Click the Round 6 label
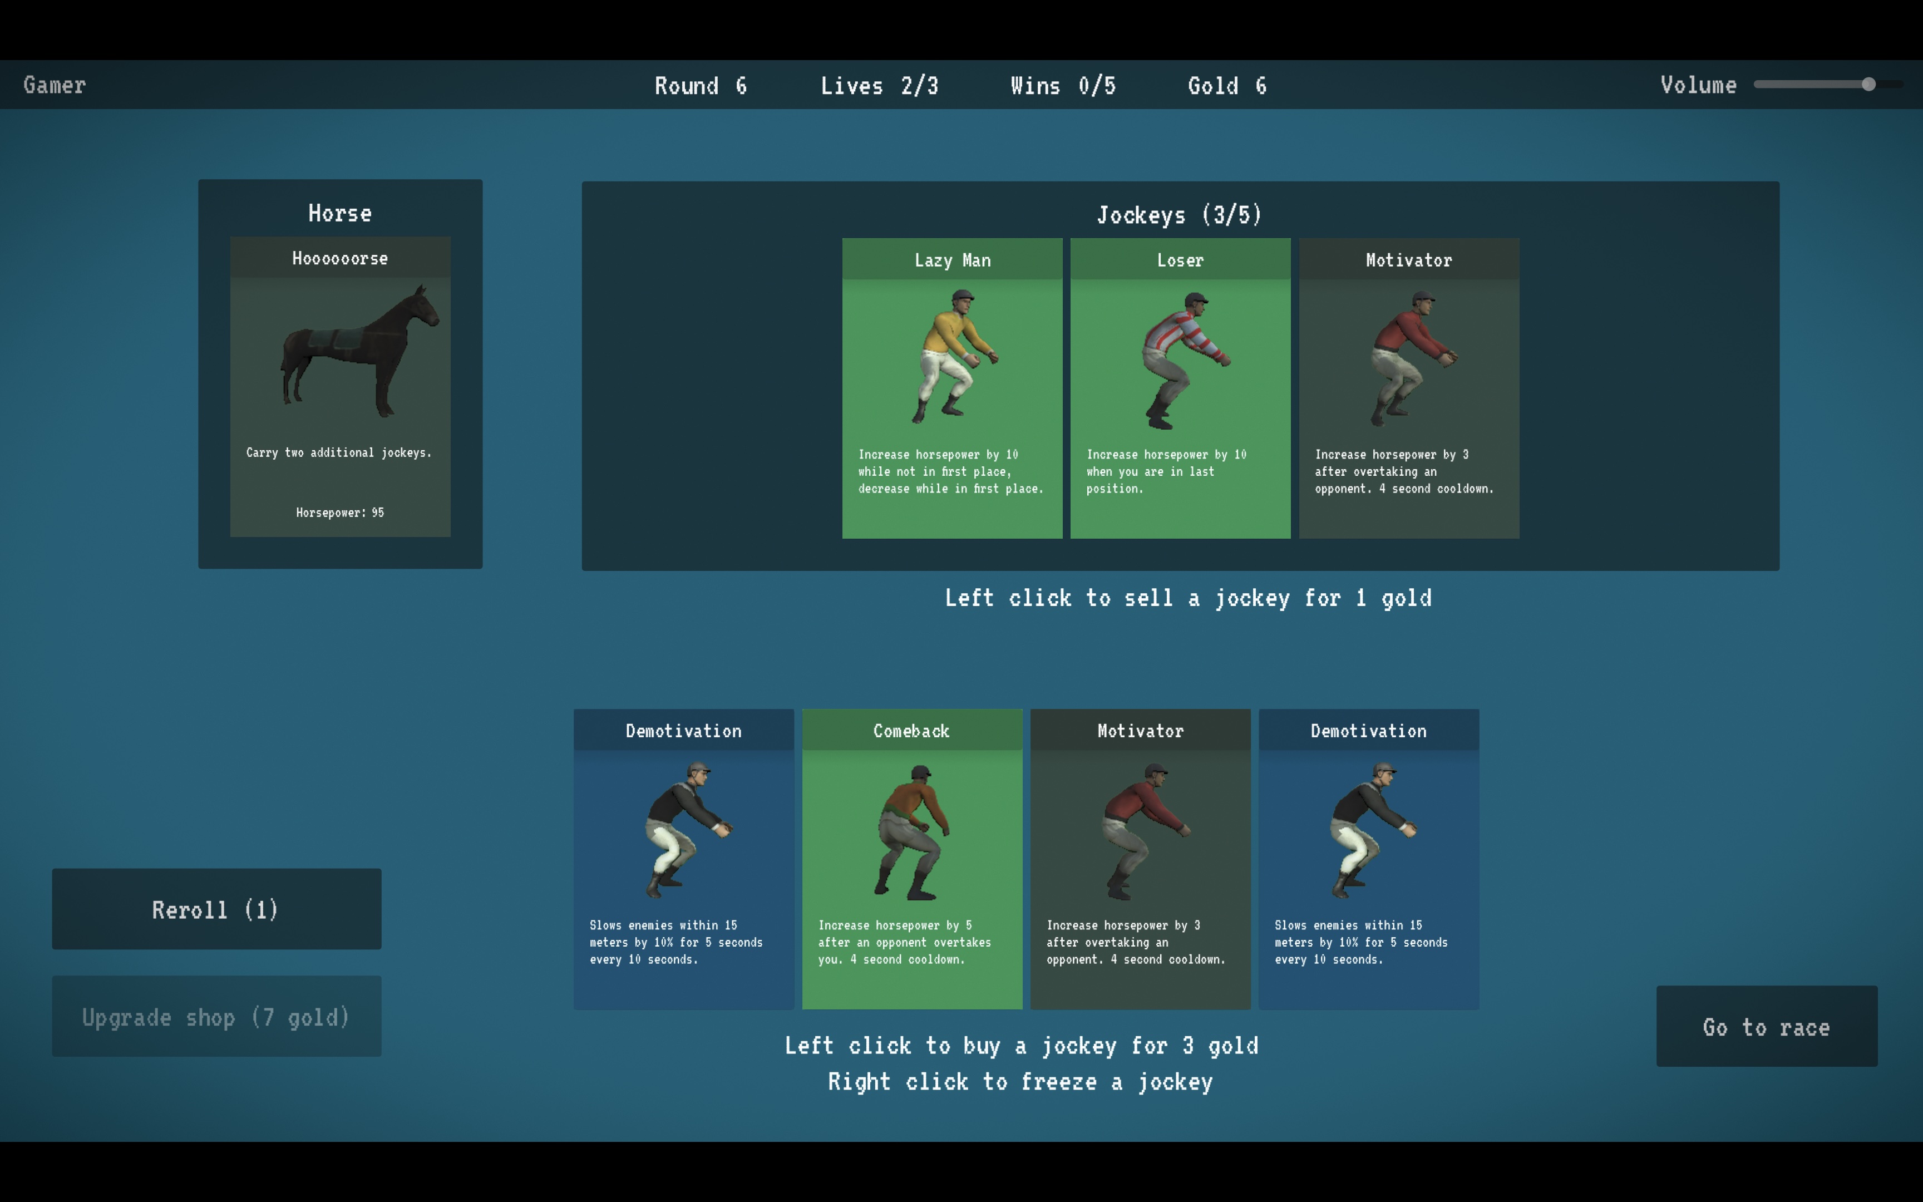 tap(700, 85)
